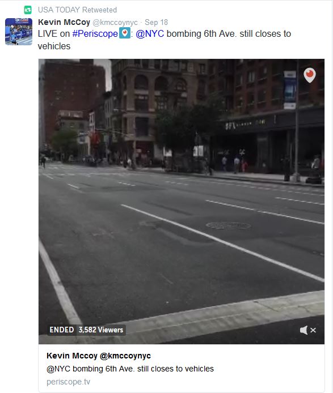This screenshot has height=393, width=333.
Task: Click the x next to speaker icon
Action: [313, 330]
